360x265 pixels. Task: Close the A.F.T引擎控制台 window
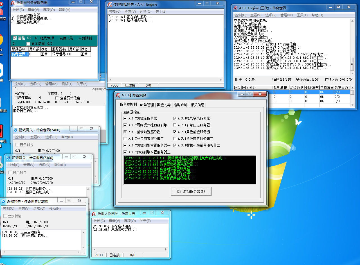[260, 94]
